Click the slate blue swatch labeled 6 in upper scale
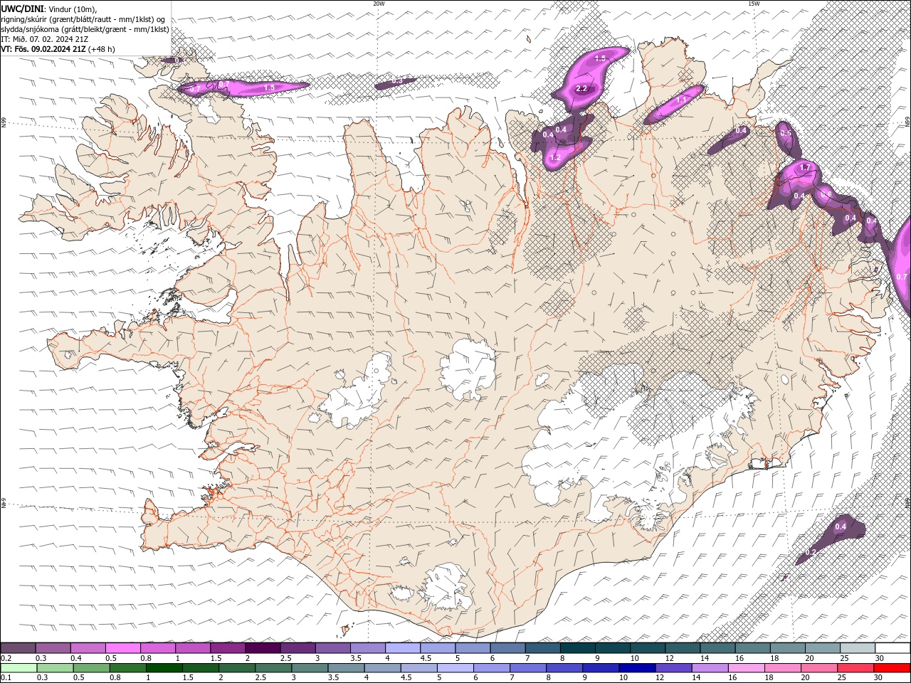The image size is (911, 683). coord(507,648)
